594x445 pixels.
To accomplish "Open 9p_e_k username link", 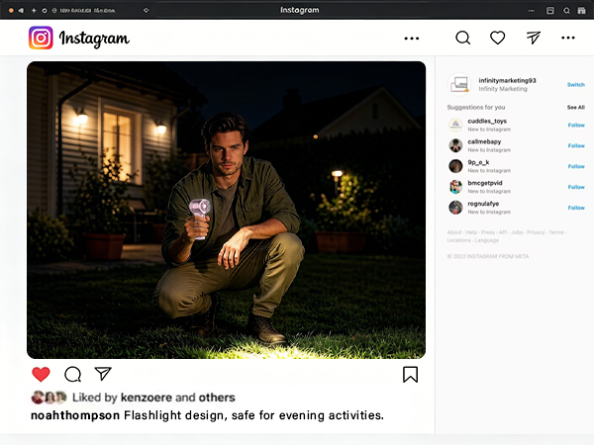I will point(478,162).
